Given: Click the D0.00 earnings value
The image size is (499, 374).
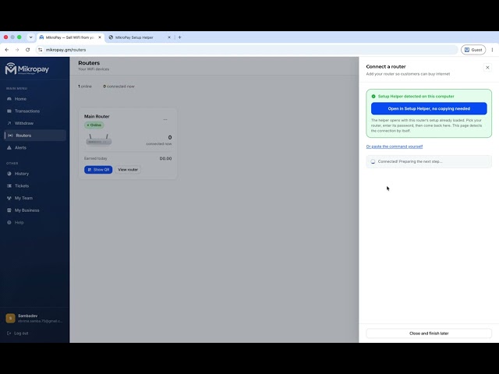Looking at the screenshot, I should pos(165,158).
